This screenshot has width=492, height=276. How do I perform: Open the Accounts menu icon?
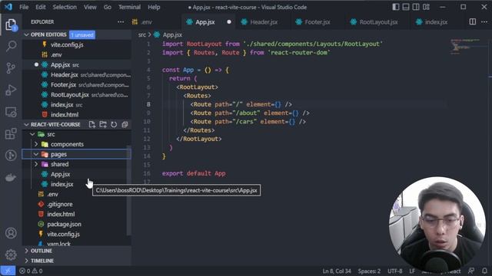pos(11,233)
